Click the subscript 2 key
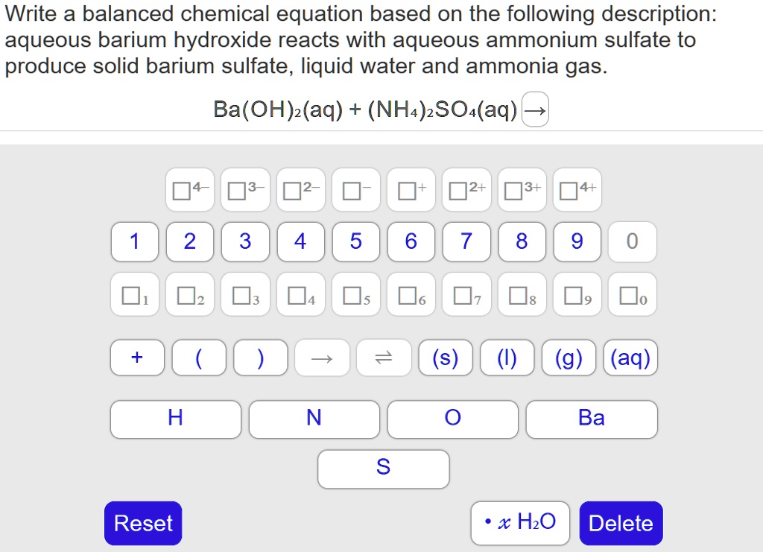The image size is (763, 552). pos(190,294)
